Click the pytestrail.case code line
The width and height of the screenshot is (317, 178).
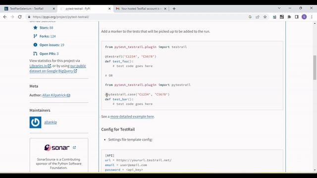(x=137, y=94)
